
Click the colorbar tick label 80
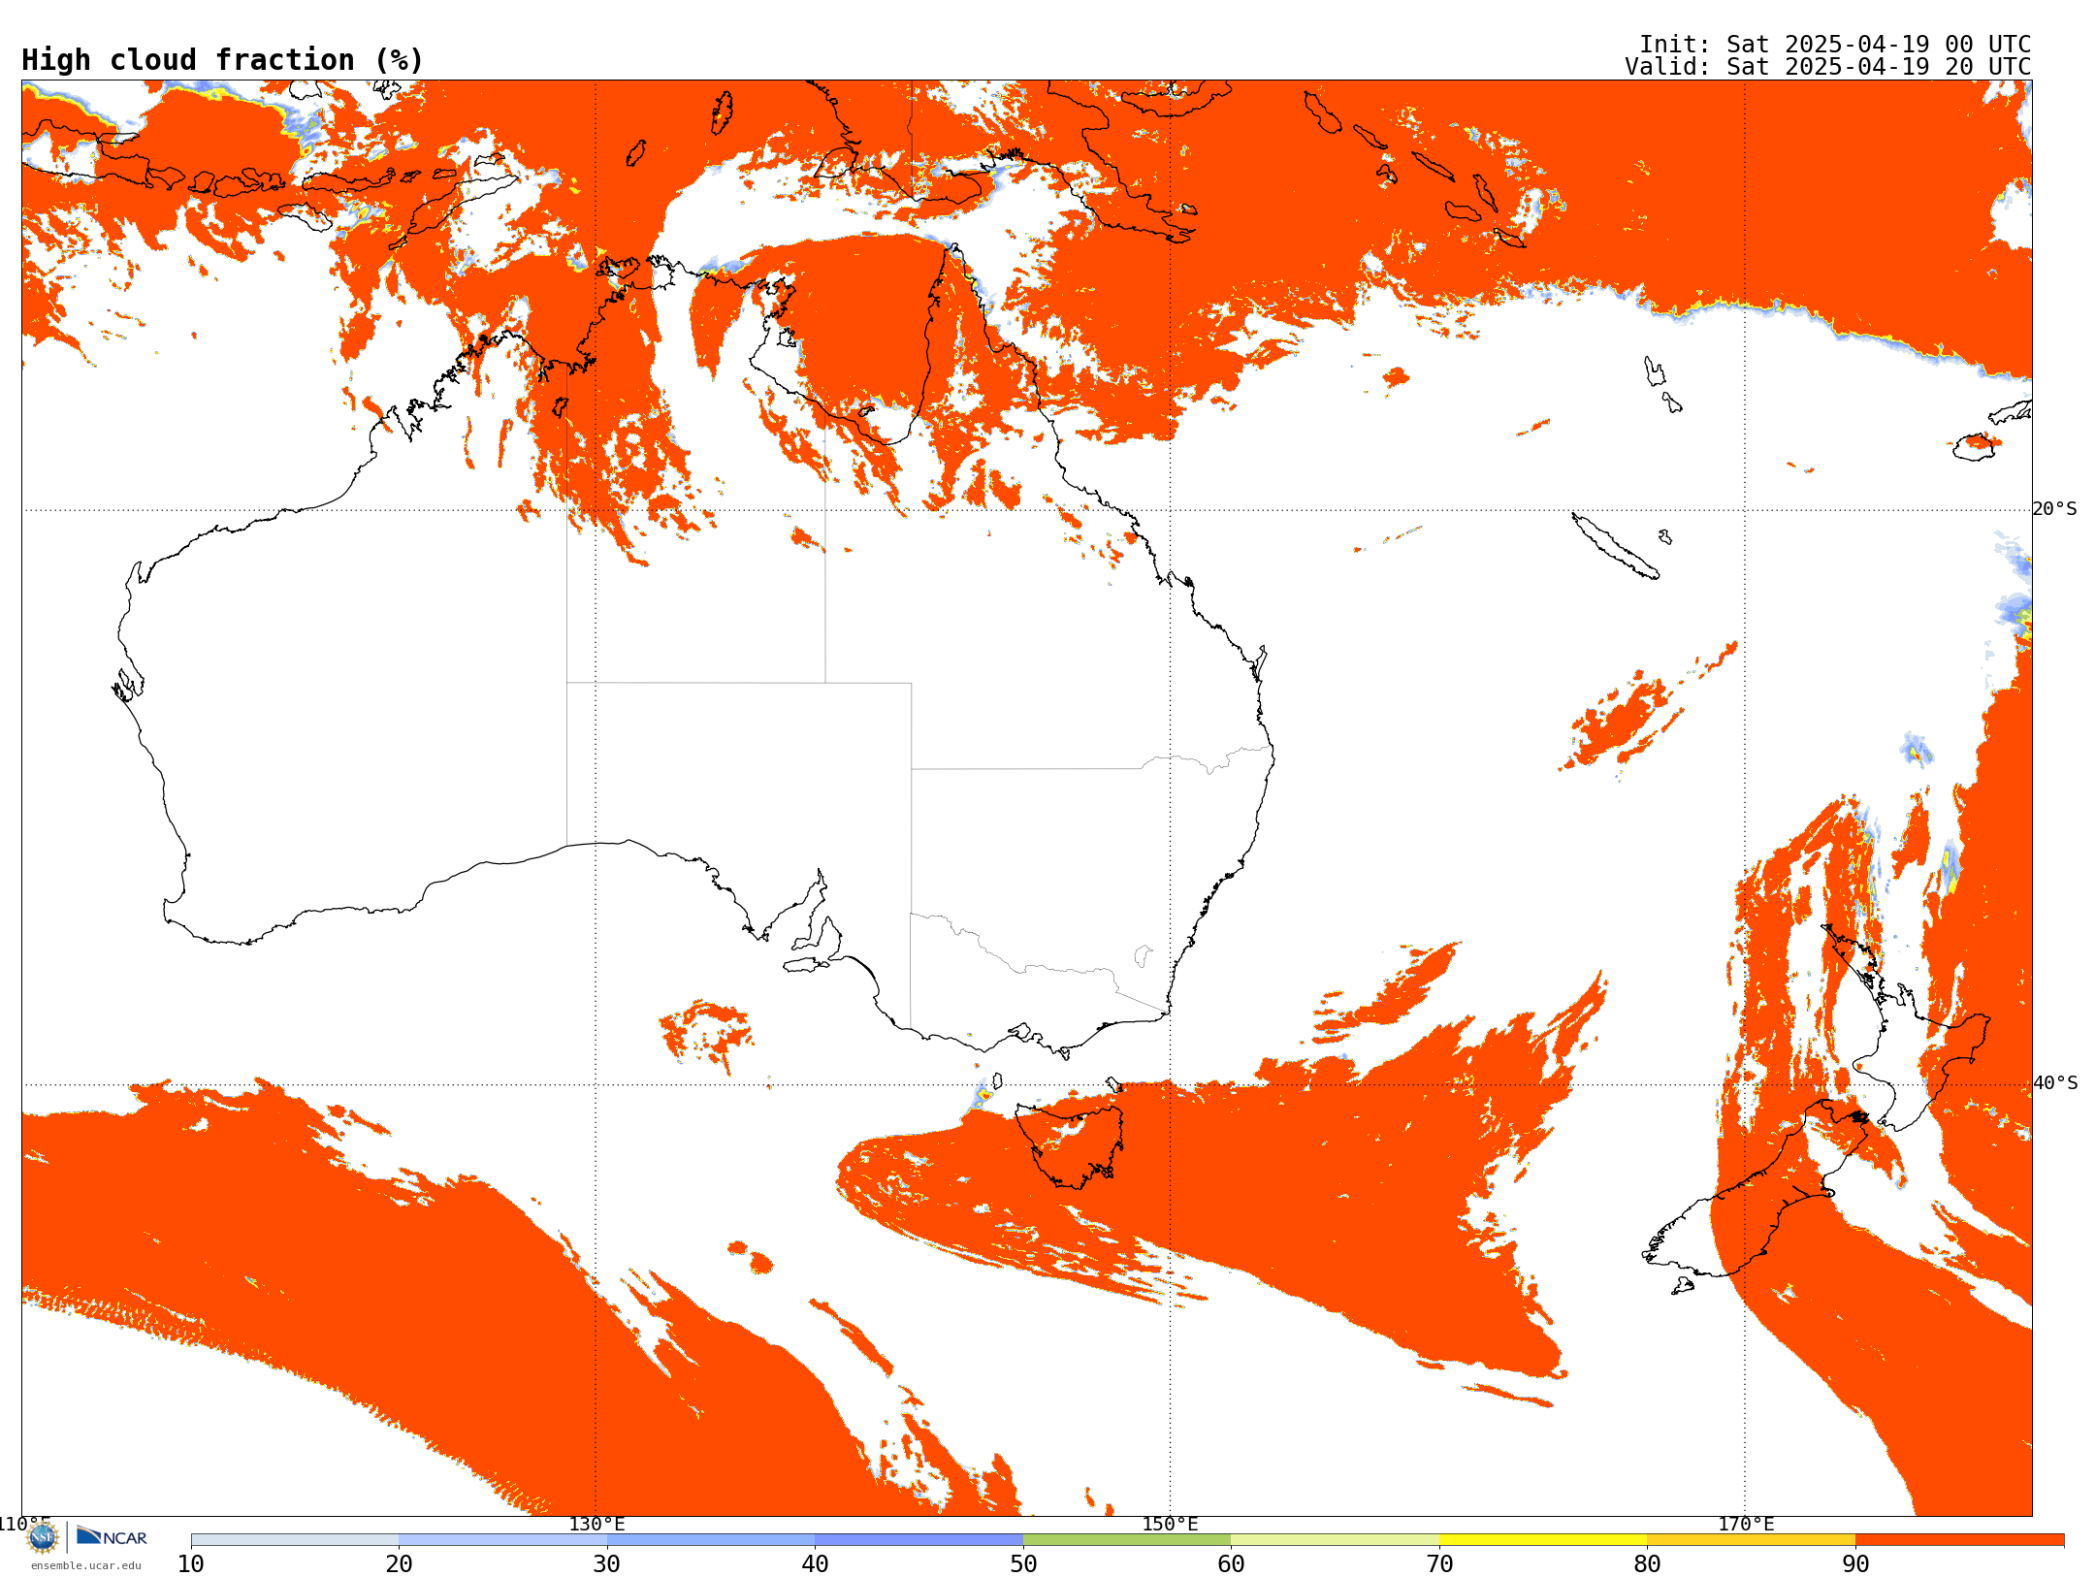(x=1647, y=1564)
